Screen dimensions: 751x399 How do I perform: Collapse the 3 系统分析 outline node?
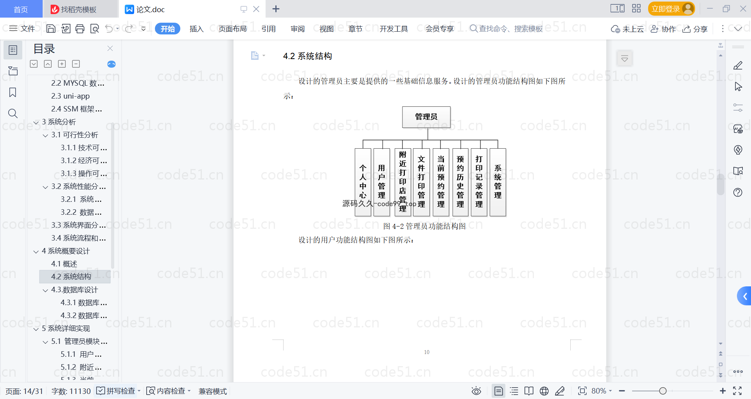click(x=36, y=122)
